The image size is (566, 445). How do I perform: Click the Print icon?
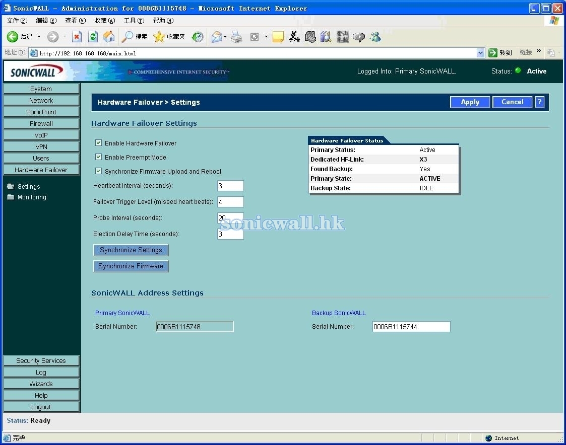coord(236,37)
